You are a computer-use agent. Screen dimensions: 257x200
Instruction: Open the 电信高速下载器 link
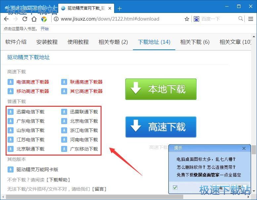click(x=33, y=82)
